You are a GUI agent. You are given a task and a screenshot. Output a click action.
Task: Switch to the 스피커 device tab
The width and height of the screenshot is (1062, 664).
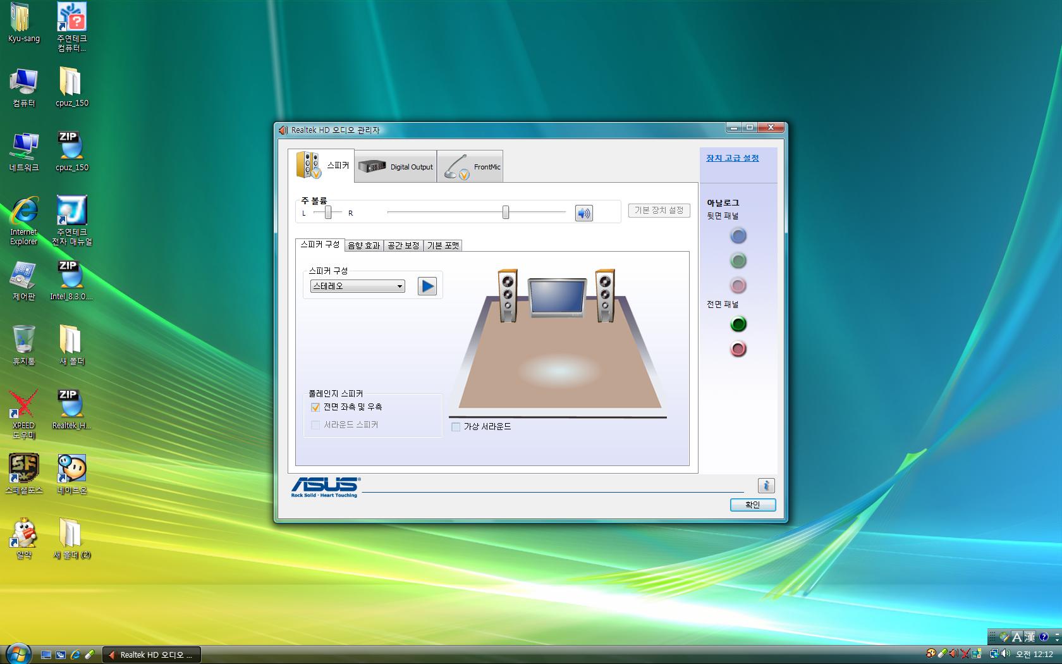tap(321, 166)
